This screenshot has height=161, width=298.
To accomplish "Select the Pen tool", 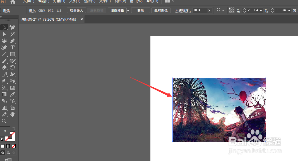I will (13, 41).
